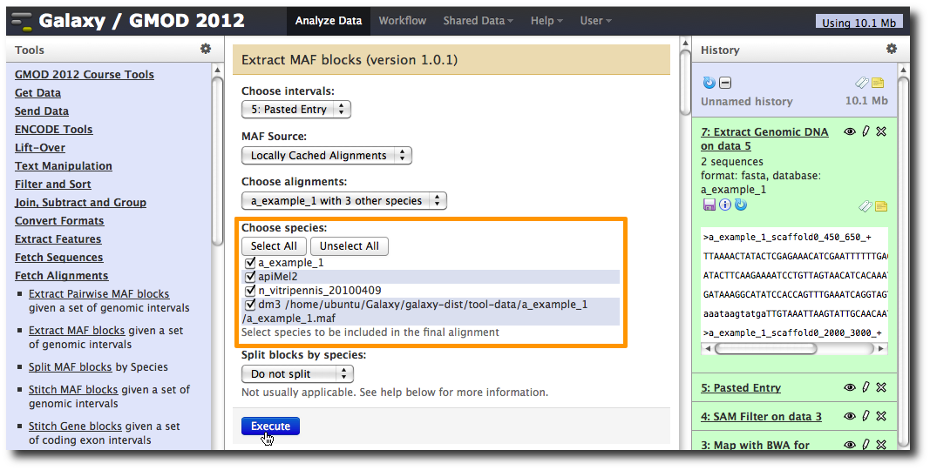
Task: Edit attributes of 3: Map with BWA
Action: pos(866,444)
